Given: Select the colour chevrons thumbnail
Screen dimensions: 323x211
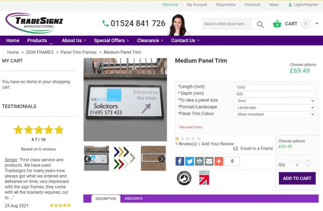Looking at the screenshot, I should 125,158.
